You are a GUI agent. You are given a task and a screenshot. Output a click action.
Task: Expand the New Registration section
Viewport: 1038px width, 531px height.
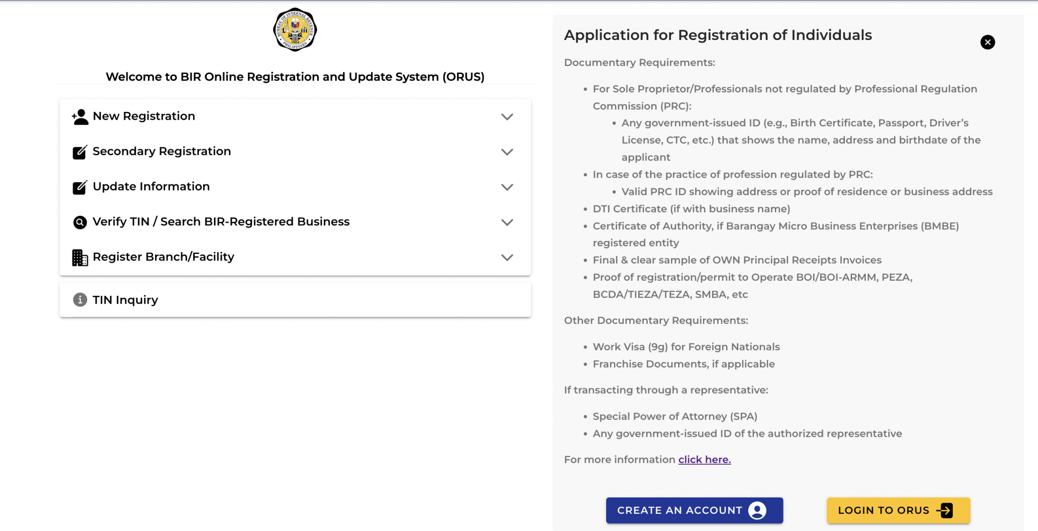coord(506,117)
